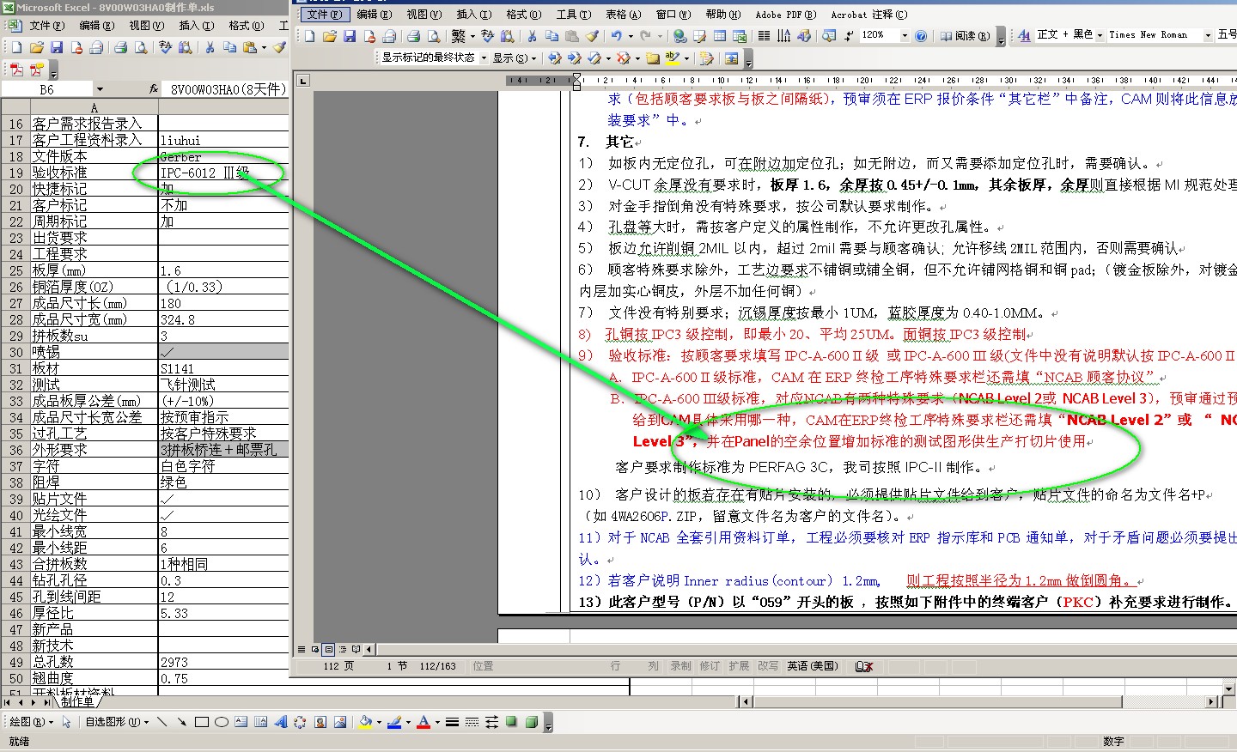Click Word Accept Change checkmark icon
This screenshot has height=752, width=1237.
pyautogui.click(x=593, y=58)
